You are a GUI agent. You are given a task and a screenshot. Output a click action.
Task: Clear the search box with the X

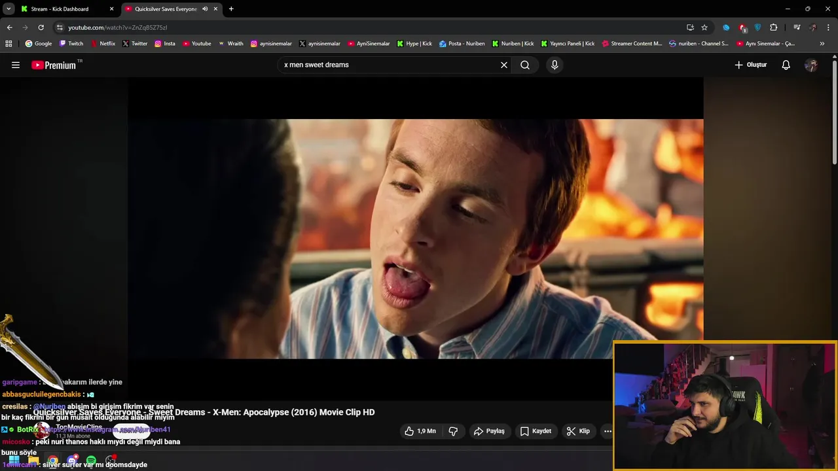click(504, 65)
